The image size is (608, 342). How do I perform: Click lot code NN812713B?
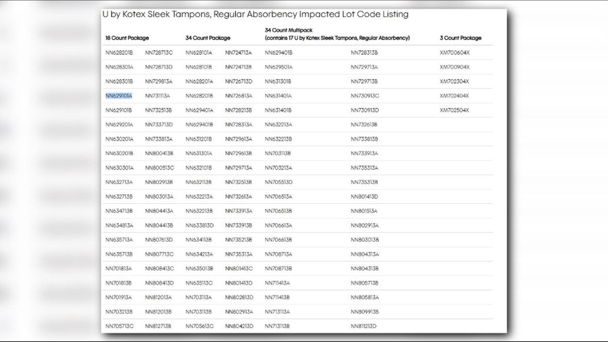[x=158, y=326]
